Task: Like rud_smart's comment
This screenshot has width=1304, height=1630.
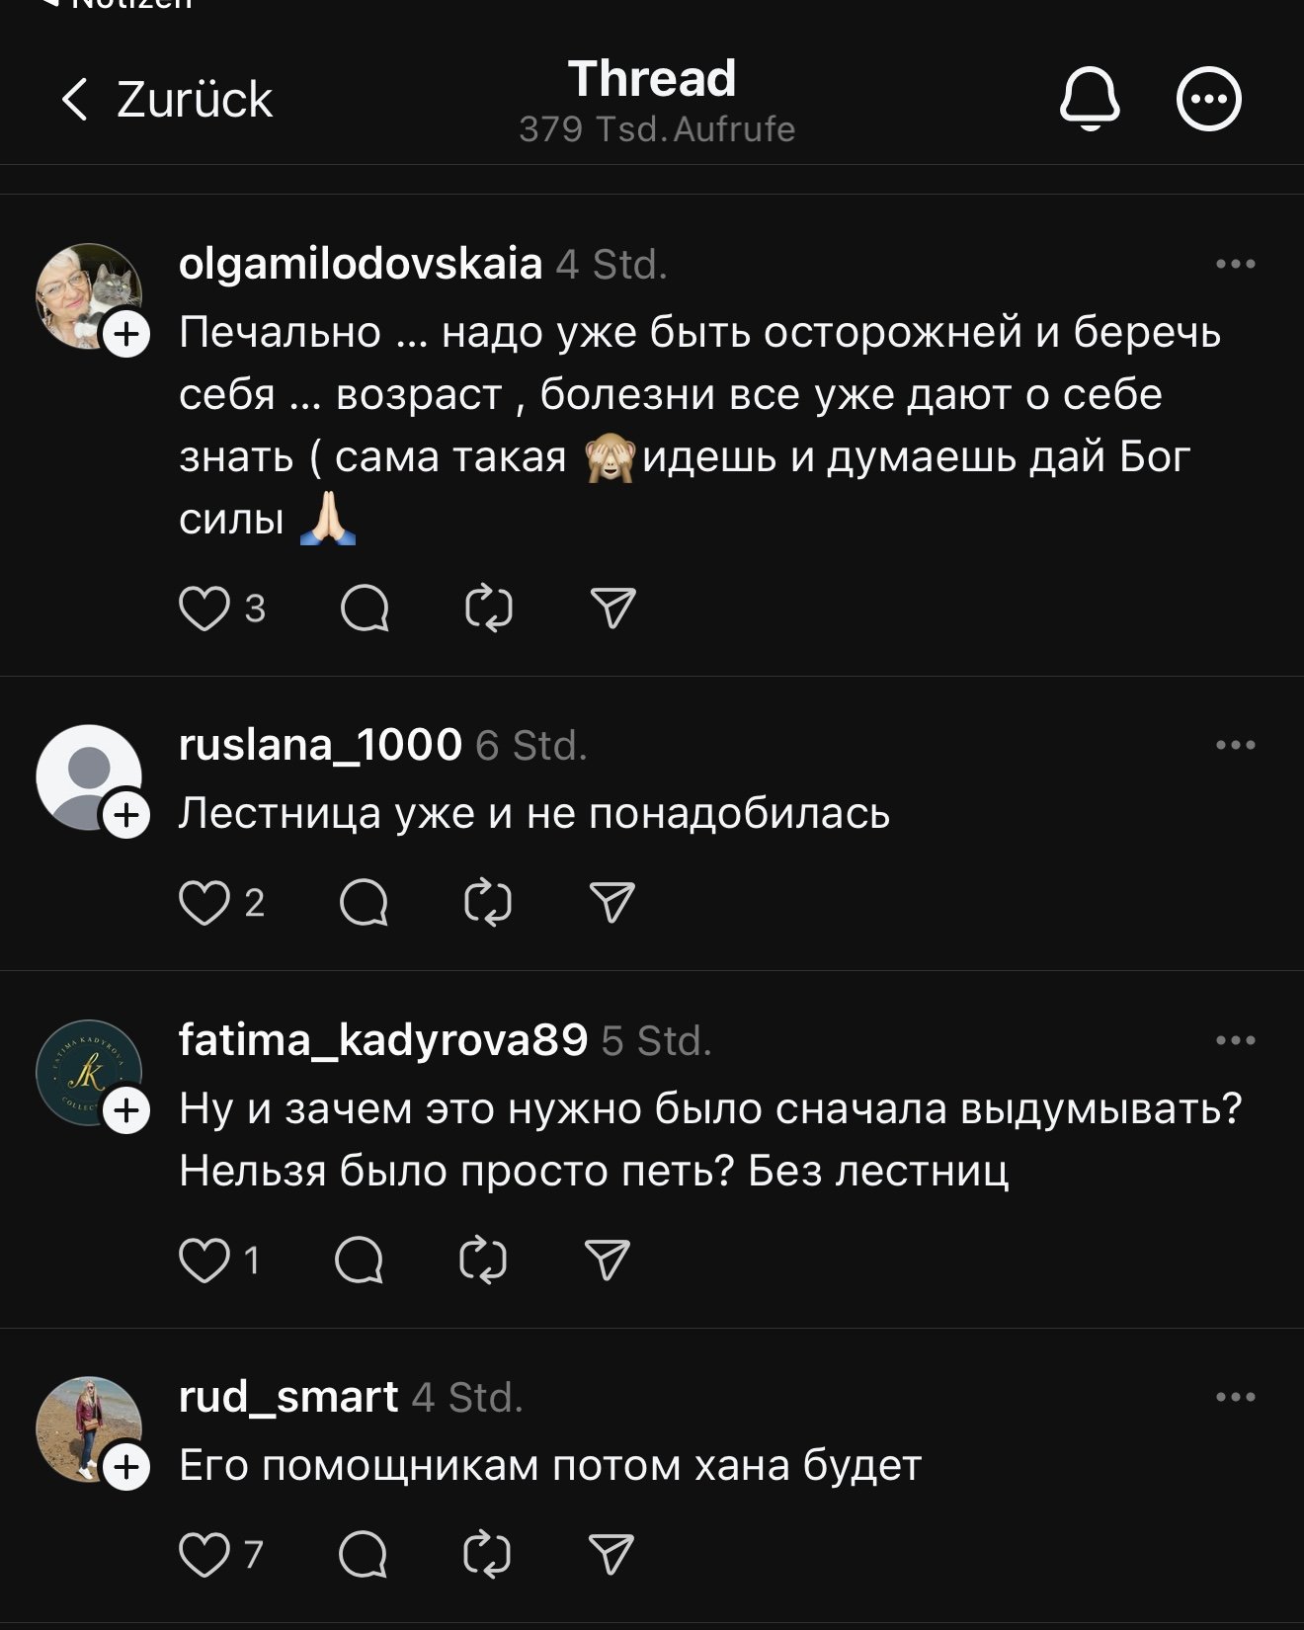Action: click(204, 1554)
